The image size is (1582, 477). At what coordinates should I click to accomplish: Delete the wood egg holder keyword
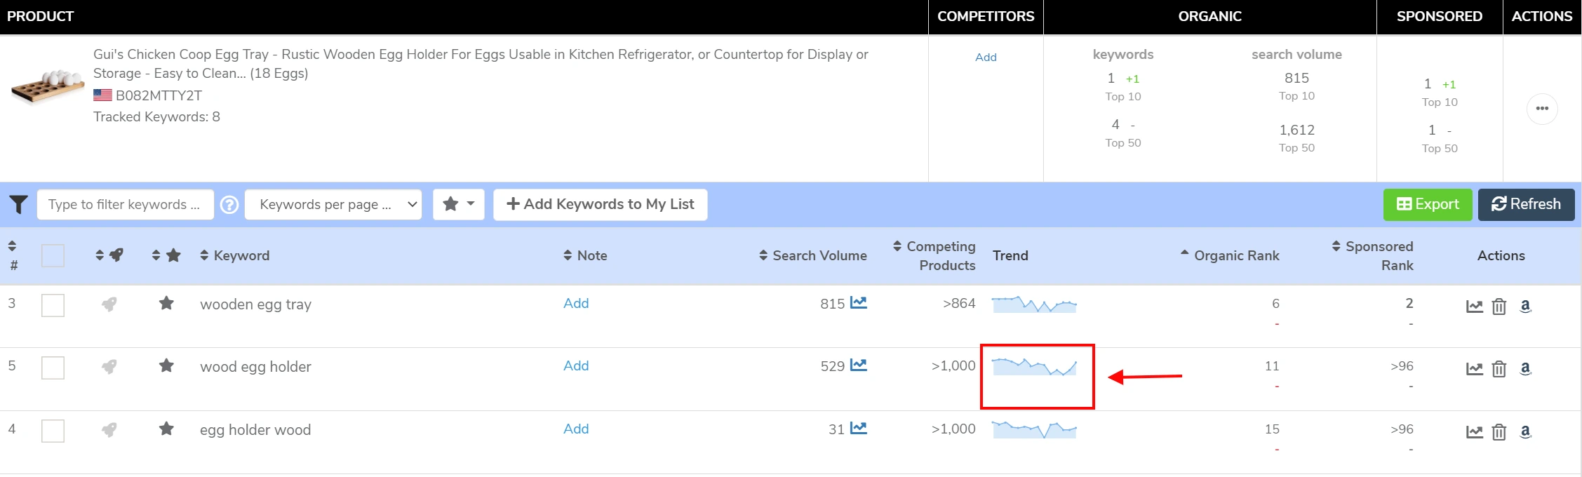pyautogui.click(x=1499, y=369)
